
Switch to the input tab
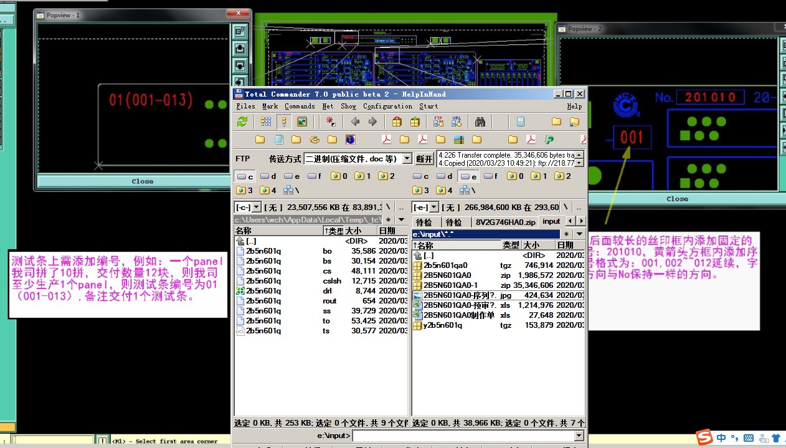(551, 221)
